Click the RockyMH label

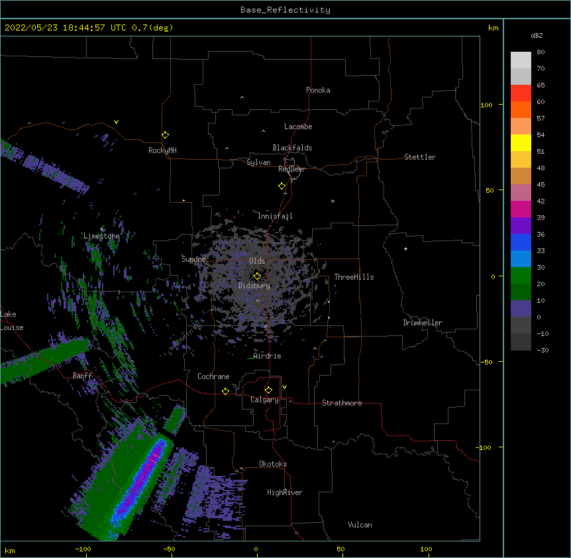[162, 150]
